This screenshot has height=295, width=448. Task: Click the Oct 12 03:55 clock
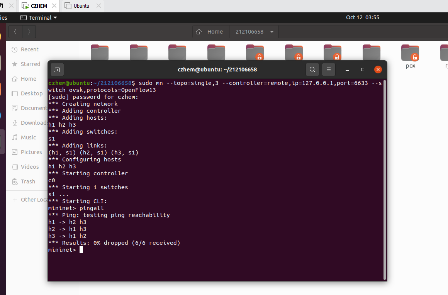(x=362, y=17)
